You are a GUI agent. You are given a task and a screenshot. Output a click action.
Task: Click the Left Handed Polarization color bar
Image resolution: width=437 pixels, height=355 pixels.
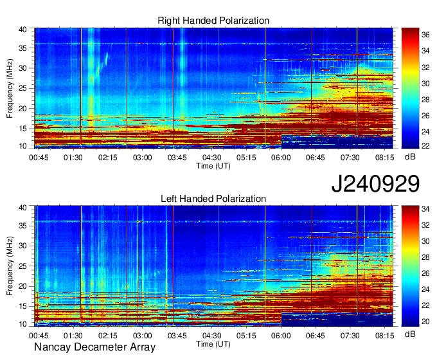pos(410,266)
